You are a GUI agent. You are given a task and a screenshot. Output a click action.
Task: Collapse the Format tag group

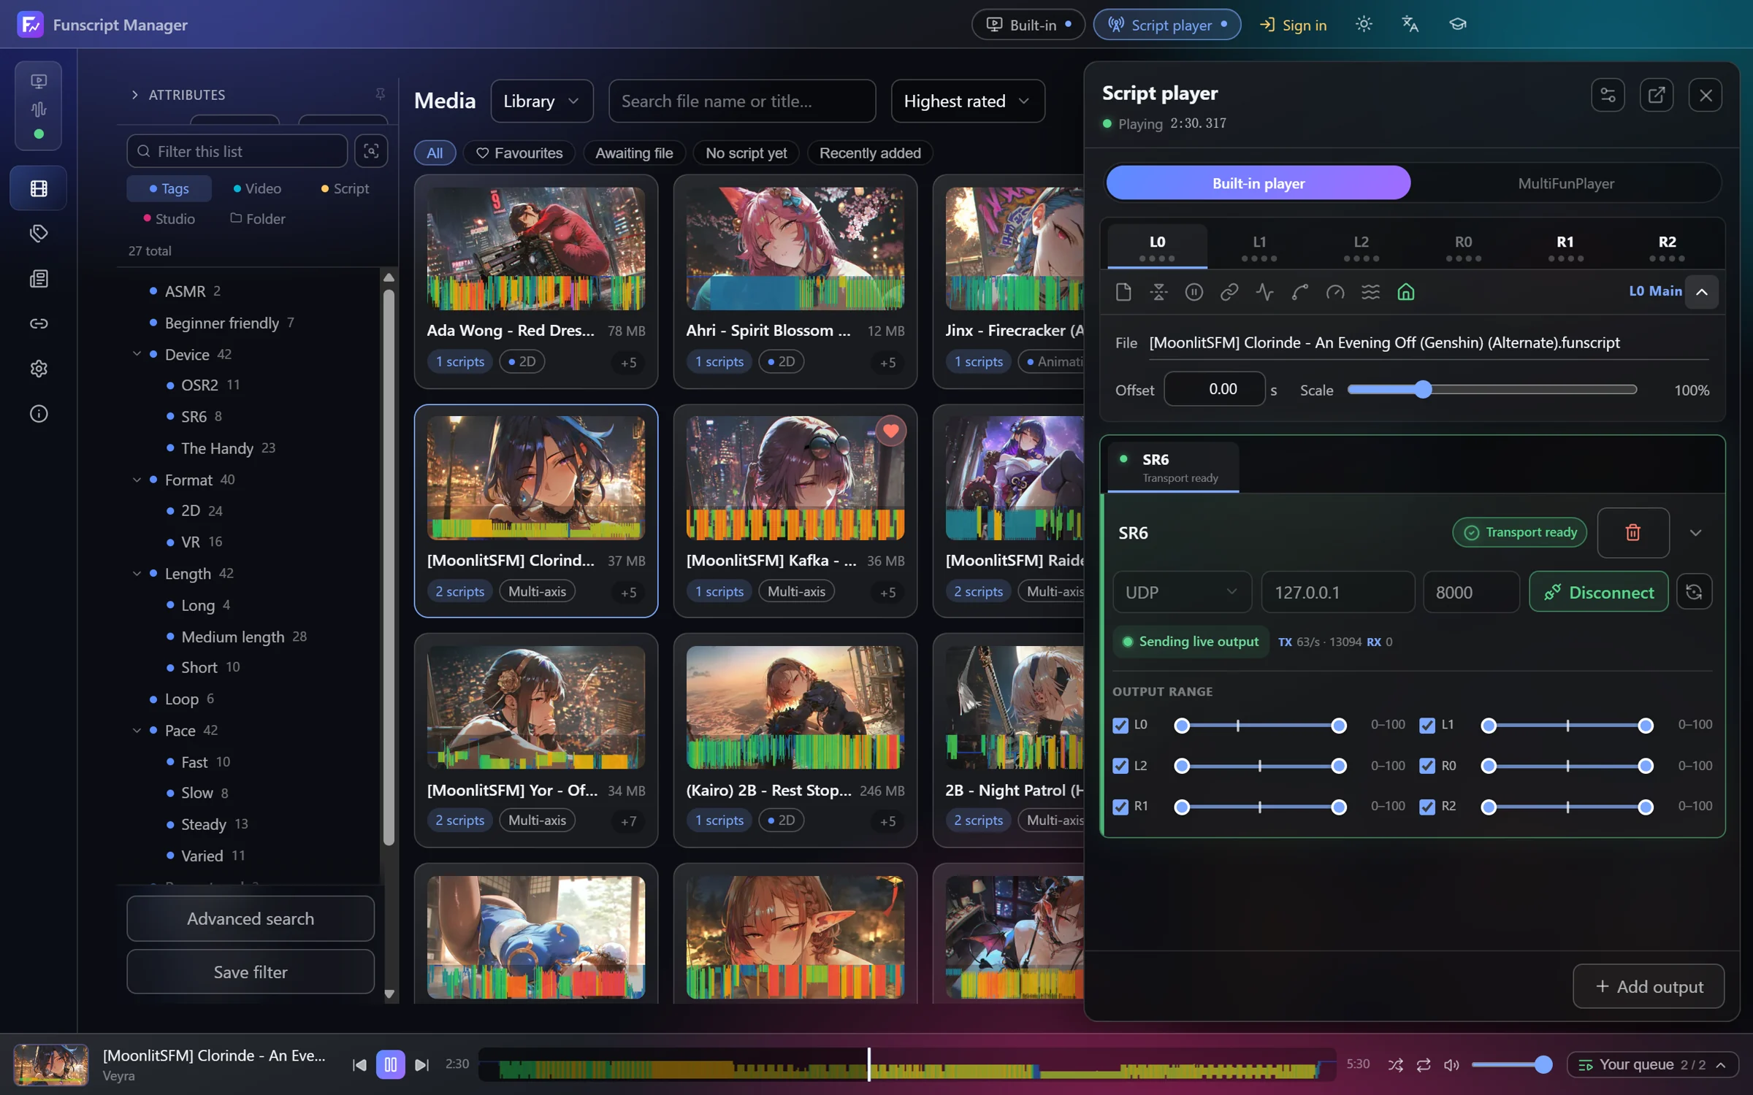(137, 480)
